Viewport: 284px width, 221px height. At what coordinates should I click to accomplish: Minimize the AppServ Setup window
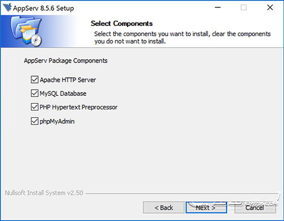218,8
